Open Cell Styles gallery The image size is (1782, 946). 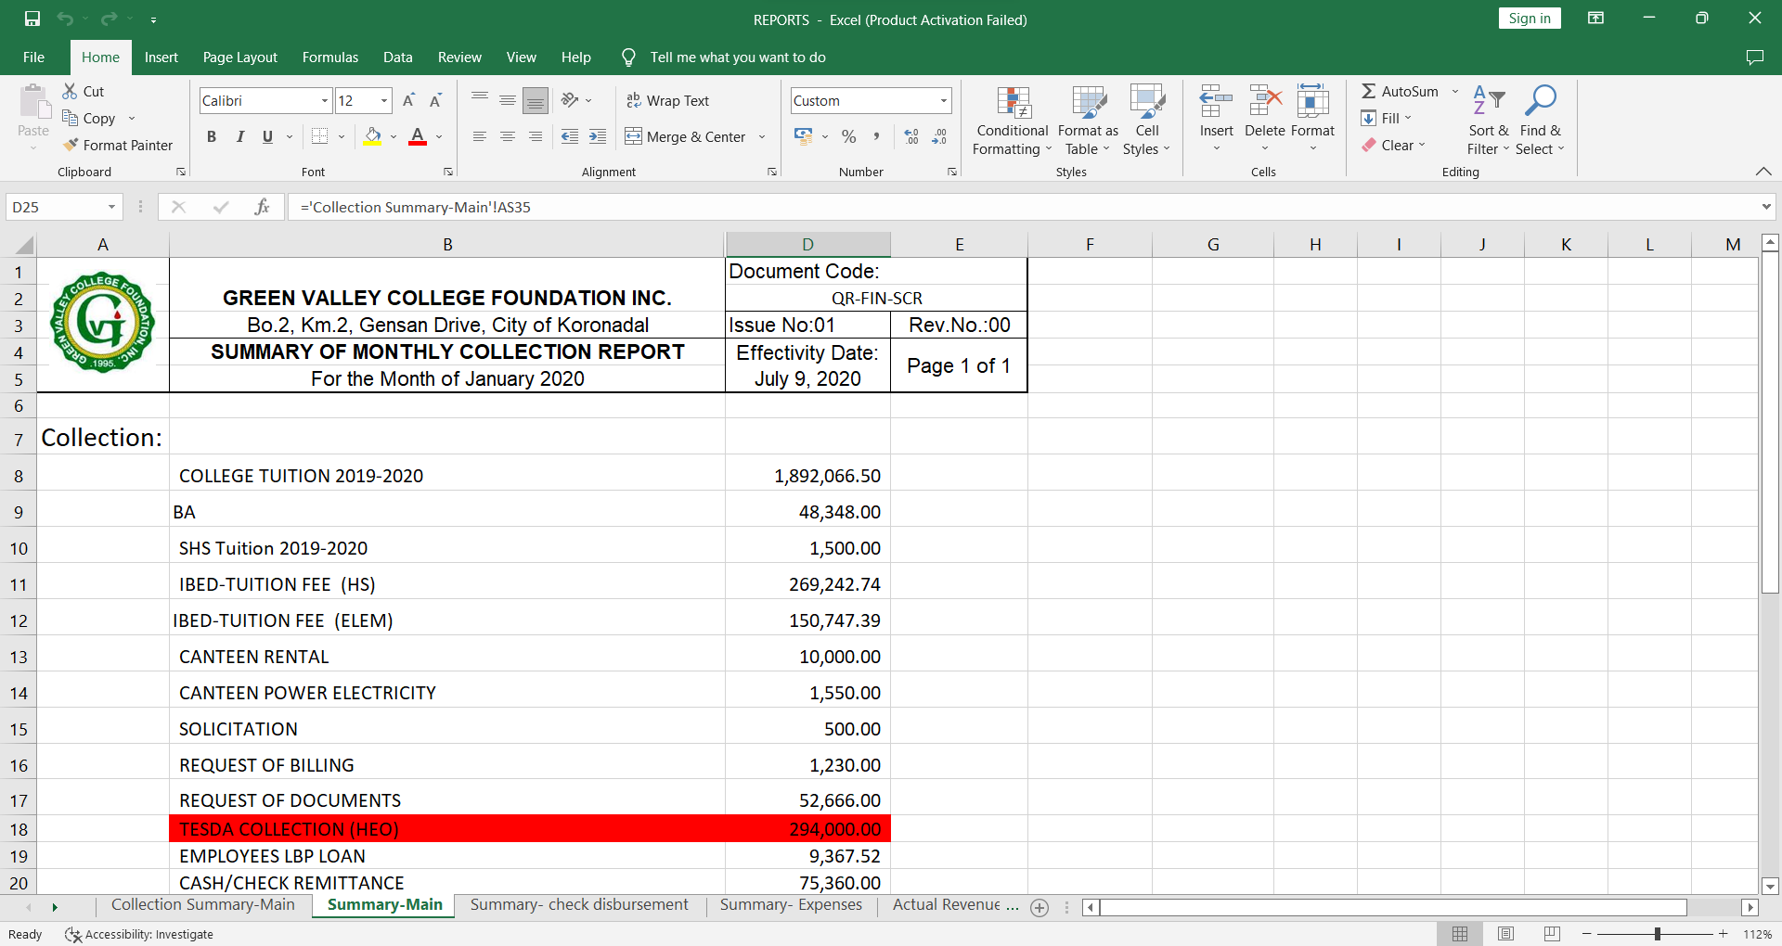[1147, 121]
